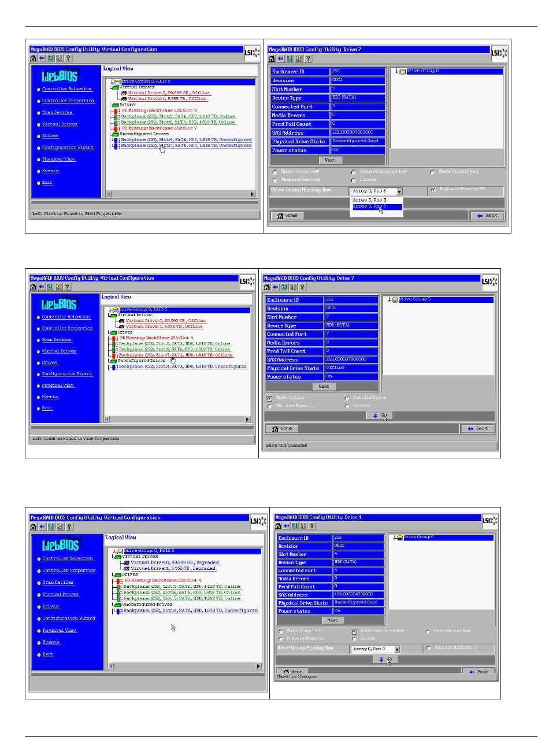The image size is (549, 752).
Task: Click help toolbar icon in Degraded Virtual Configuration window
Action: pos(69,527)
